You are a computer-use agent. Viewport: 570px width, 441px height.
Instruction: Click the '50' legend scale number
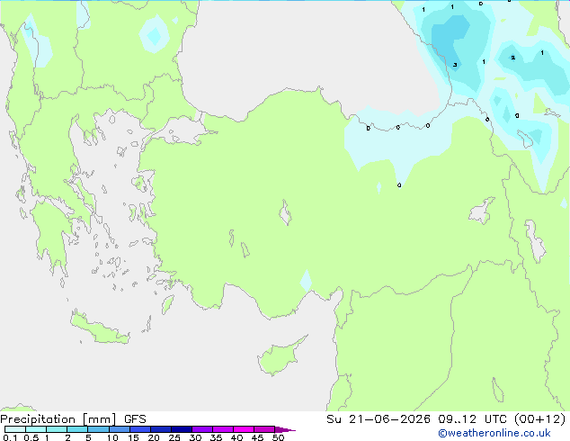[x=278, y=437]
